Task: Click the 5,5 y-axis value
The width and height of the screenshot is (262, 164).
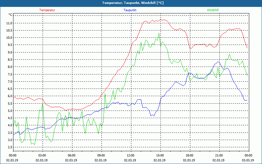Action: tap(10, 103)
